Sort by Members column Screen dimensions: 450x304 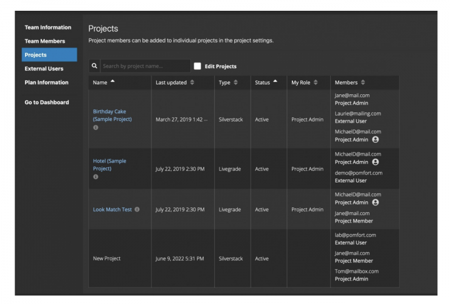(x=363, y=83)
